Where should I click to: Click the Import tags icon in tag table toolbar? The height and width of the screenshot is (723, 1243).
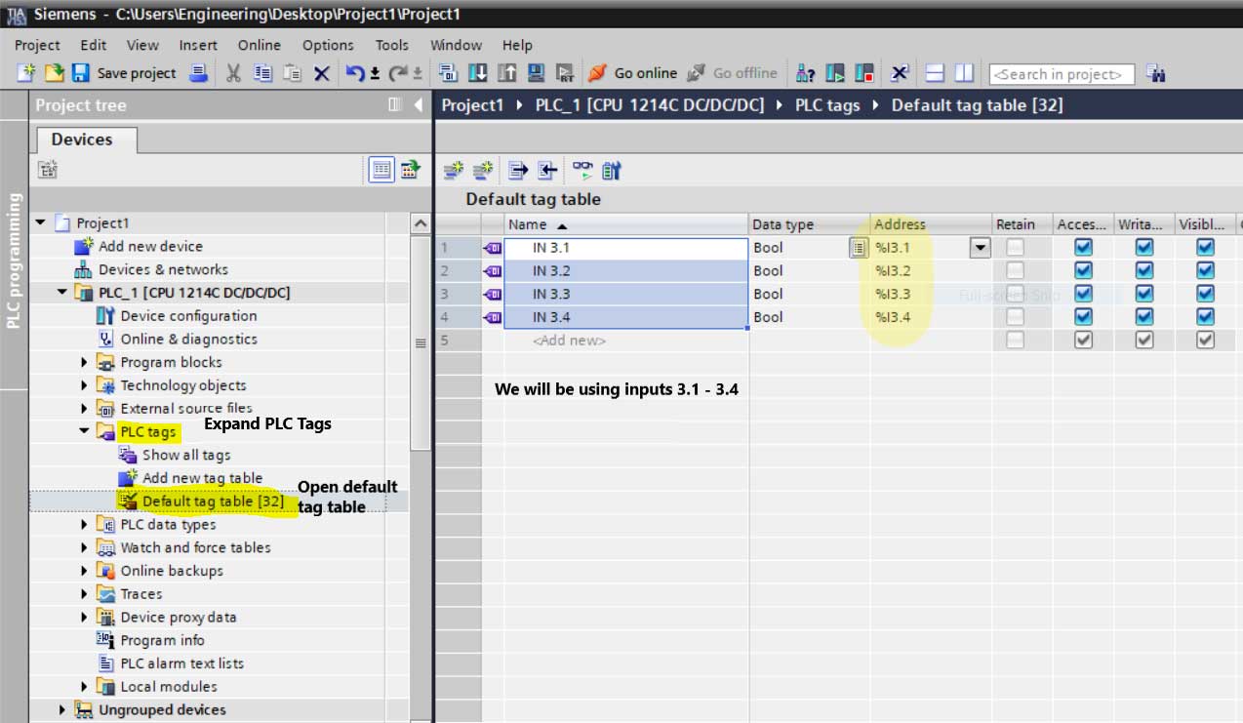point(547,171)
